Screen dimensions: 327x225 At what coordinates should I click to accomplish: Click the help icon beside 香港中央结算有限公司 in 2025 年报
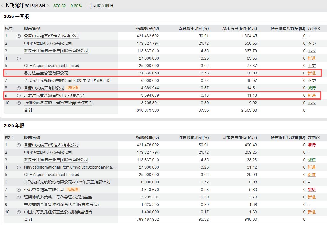pos(19,190)
